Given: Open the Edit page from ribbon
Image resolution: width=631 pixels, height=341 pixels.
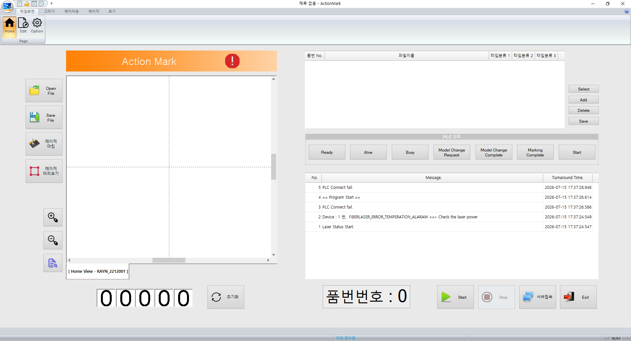Looking at the screenshot, I should tap(23, 27).
